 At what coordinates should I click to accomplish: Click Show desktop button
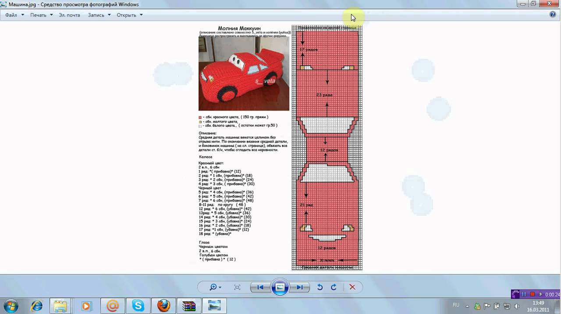coord(558,306)
